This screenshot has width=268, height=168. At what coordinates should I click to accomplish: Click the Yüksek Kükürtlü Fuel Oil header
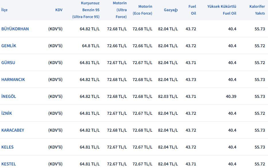pyautogui.click(x=222, y=10)
